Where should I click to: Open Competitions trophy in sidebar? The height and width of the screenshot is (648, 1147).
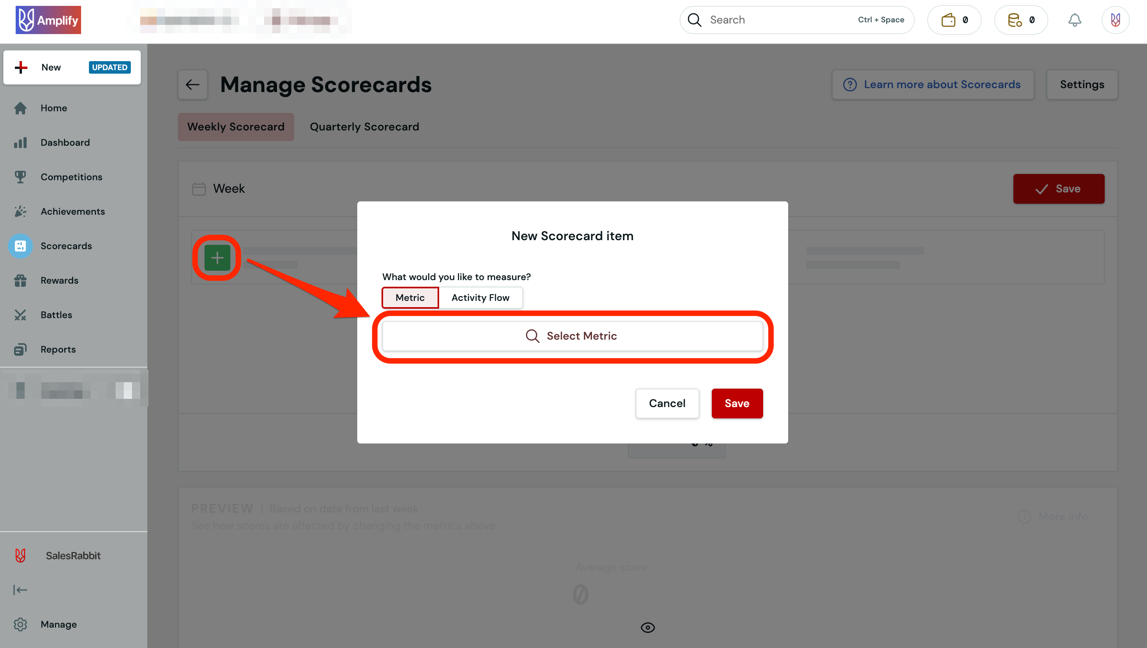point(71,177)
